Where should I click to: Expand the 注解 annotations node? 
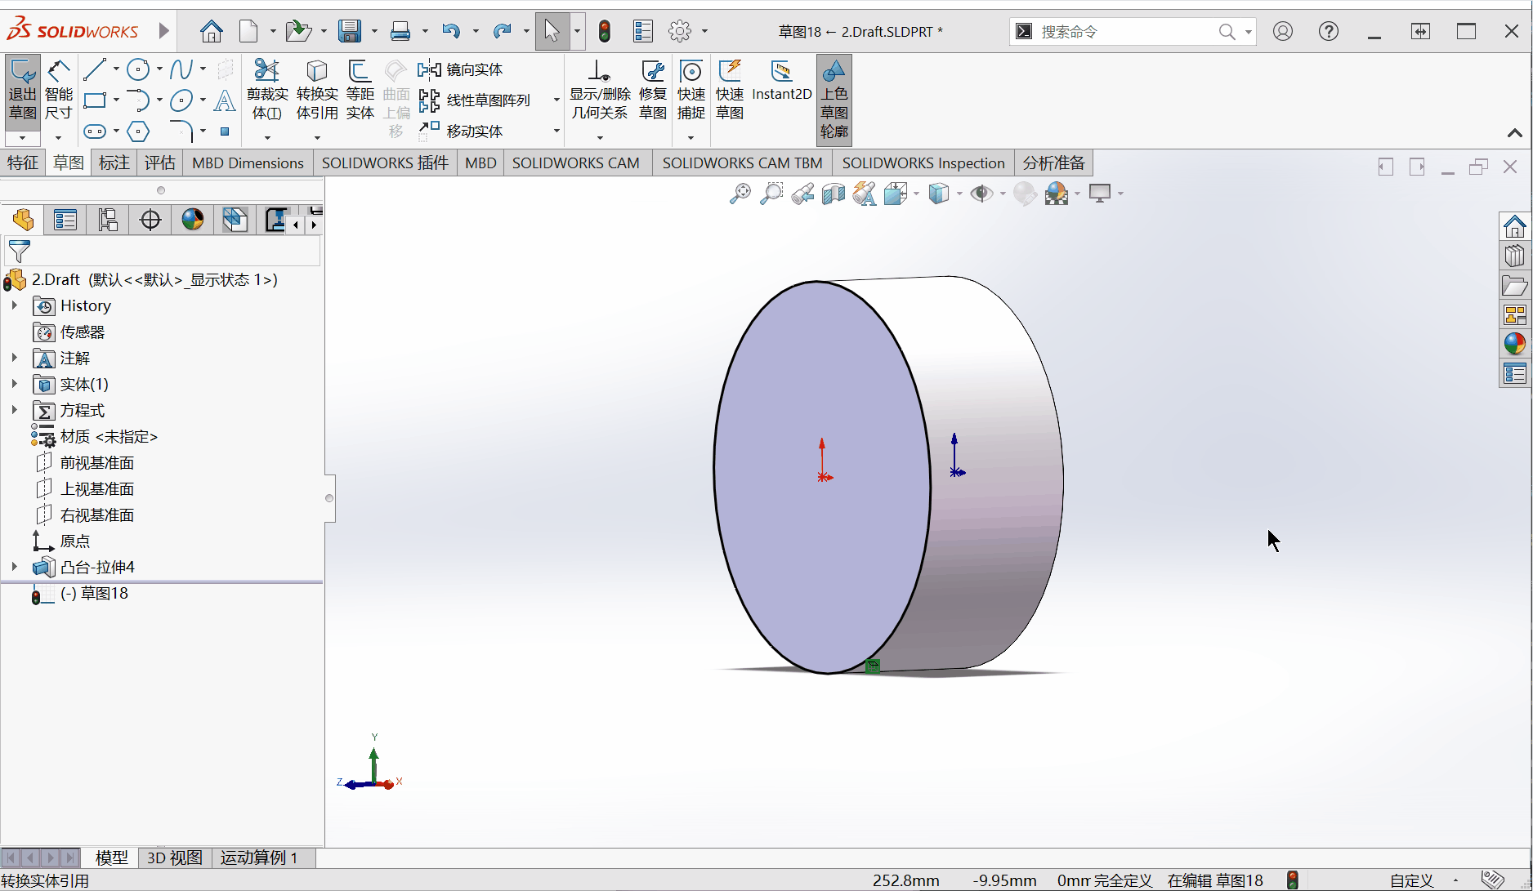[14, 358]
